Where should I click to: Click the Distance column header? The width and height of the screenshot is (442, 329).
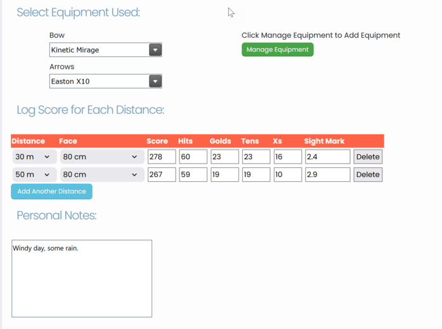click(x=28, y=141)
